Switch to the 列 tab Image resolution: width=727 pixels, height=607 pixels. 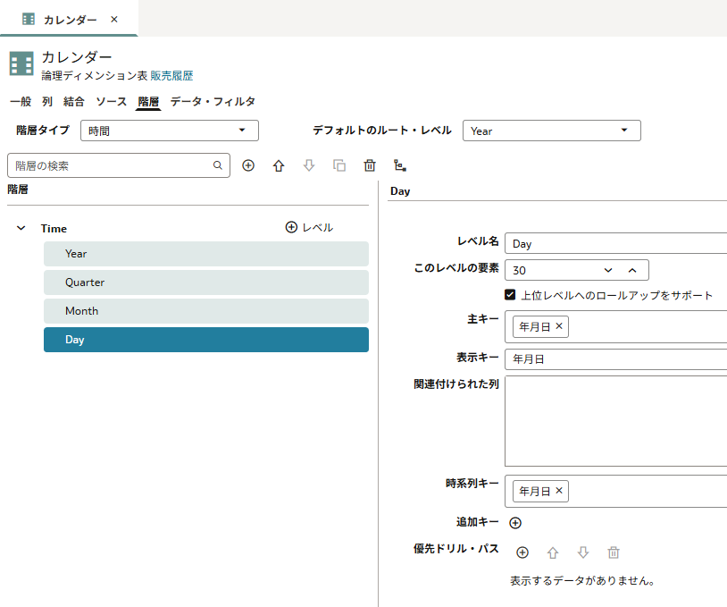(x=47, y=101)
